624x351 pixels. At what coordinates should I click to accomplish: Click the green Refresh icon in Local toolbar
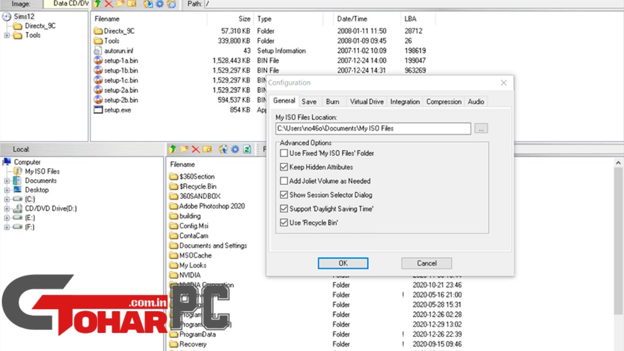247,149
